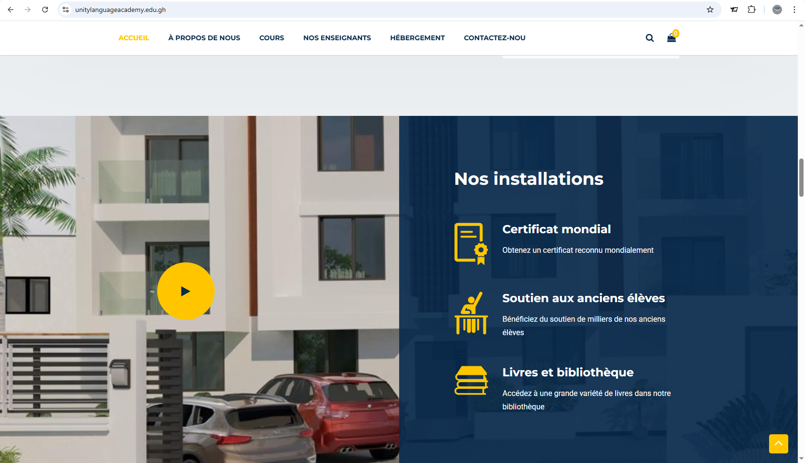Click the stacked books library icon
The height and width of the screenshot is (463, 805).
point(471,381)
